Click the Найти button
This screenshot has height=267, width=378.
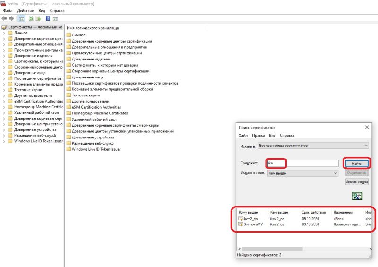(x=357, y=164)
